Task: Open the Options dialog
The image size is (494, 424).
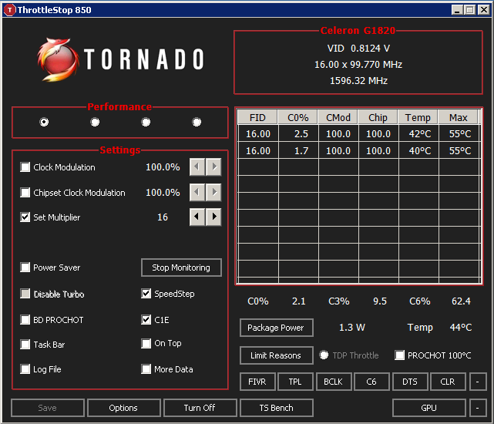Action: coord(124,408)
